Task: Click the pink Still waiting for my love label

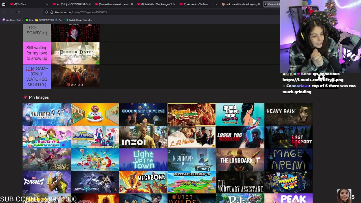Action: tap(37, 53)
